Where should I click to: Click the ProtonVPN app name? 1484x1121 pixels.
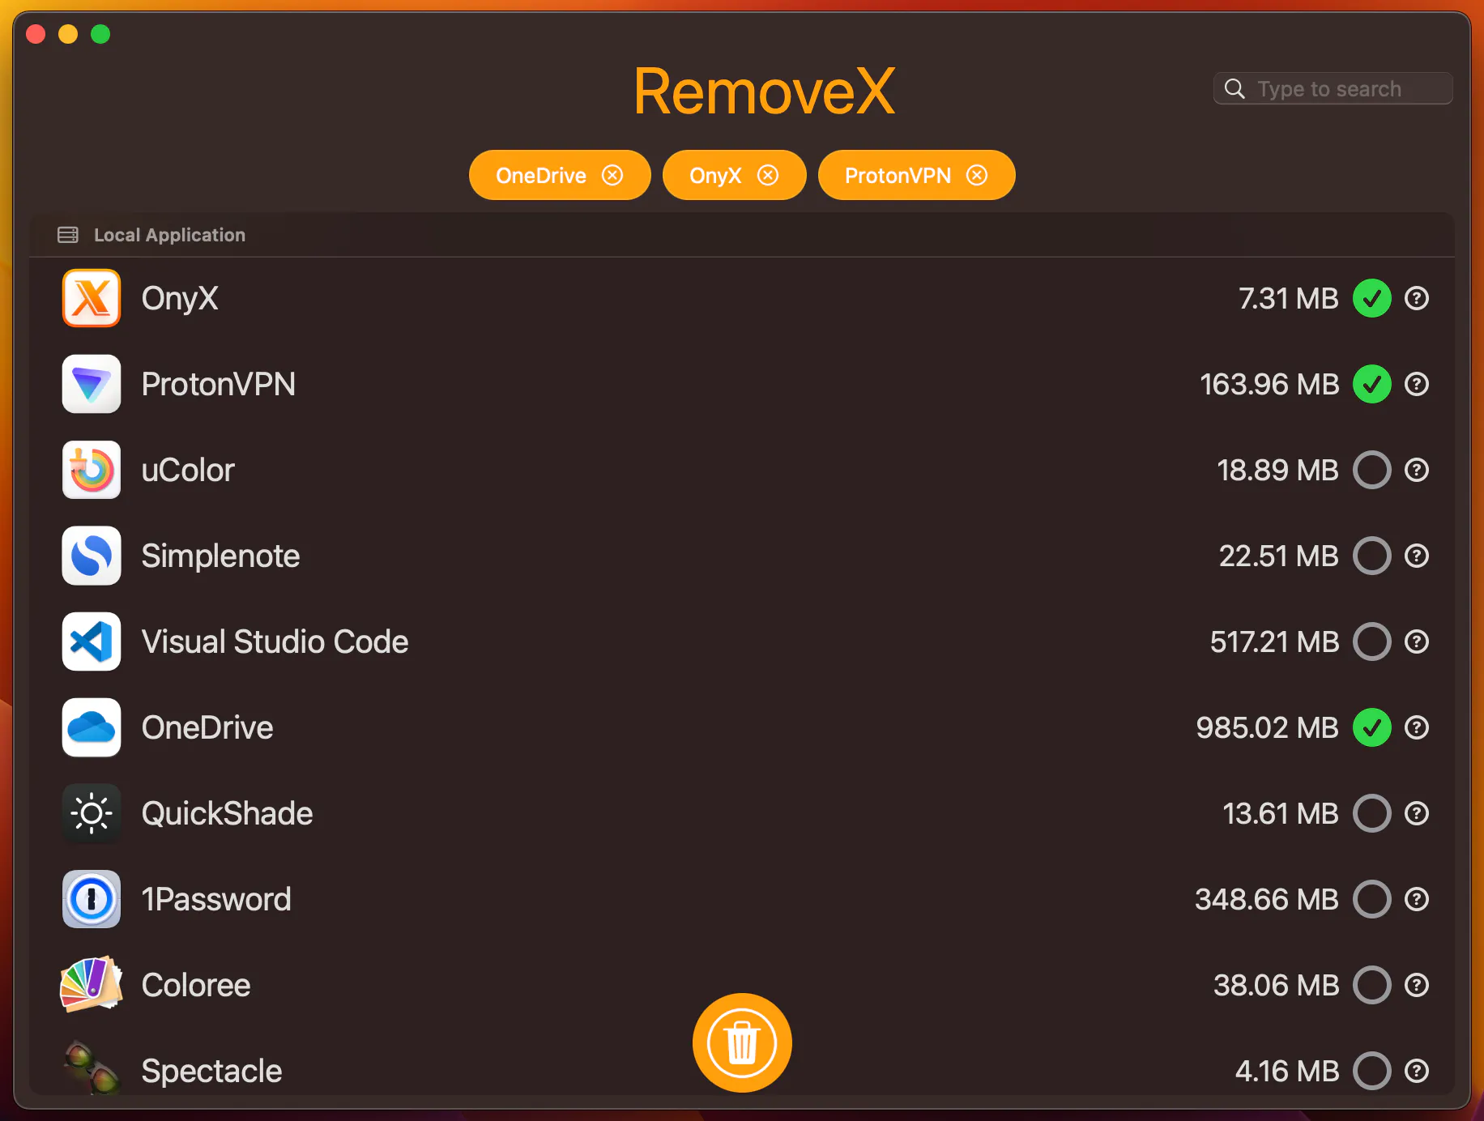point(219,384)
